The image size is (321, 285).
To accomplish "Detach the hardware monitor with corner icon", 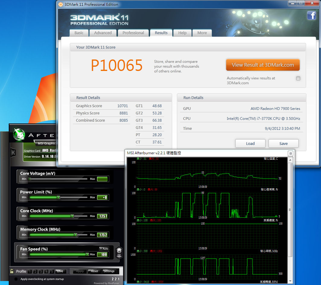I will tap(291, 153).
